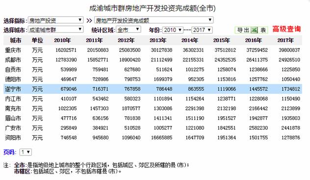
Task: Select the 成都市 row name
Action: [13, 60]
